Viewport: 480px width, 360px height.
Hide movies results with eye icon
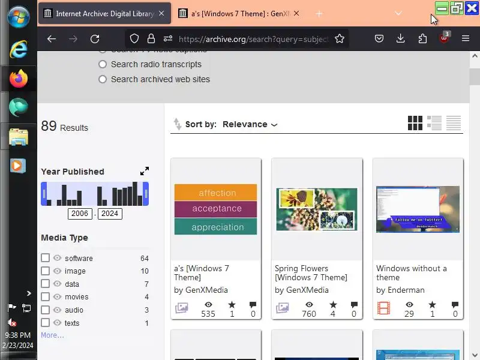[x=57, y=296]
